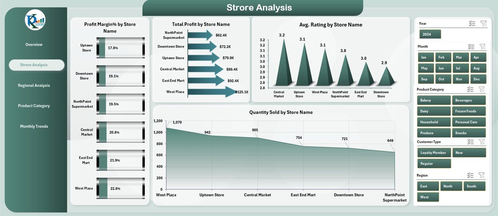The image size is (498, 216).
Task: Toggle the Frozen Foods category filter
Action: click(x=468, y=111)
